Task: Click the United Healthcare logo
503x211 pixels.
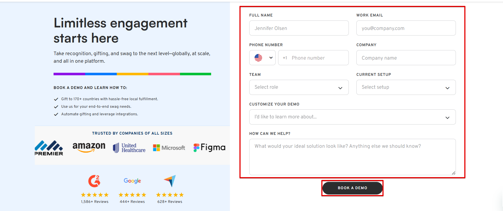Action: pyautogui.click(x=129, y=148)
